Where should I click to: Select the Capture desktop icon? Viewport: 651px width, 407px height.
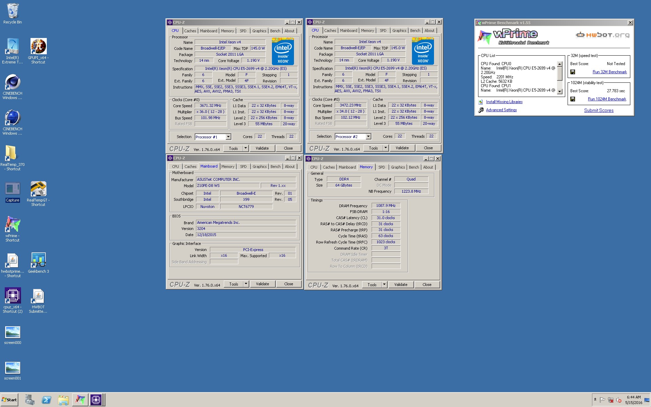13,192
